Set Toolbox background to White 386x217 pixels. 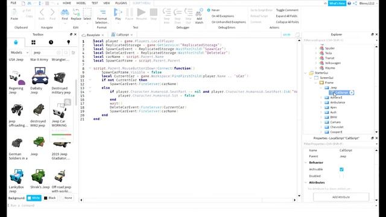[x=34, y=198]
